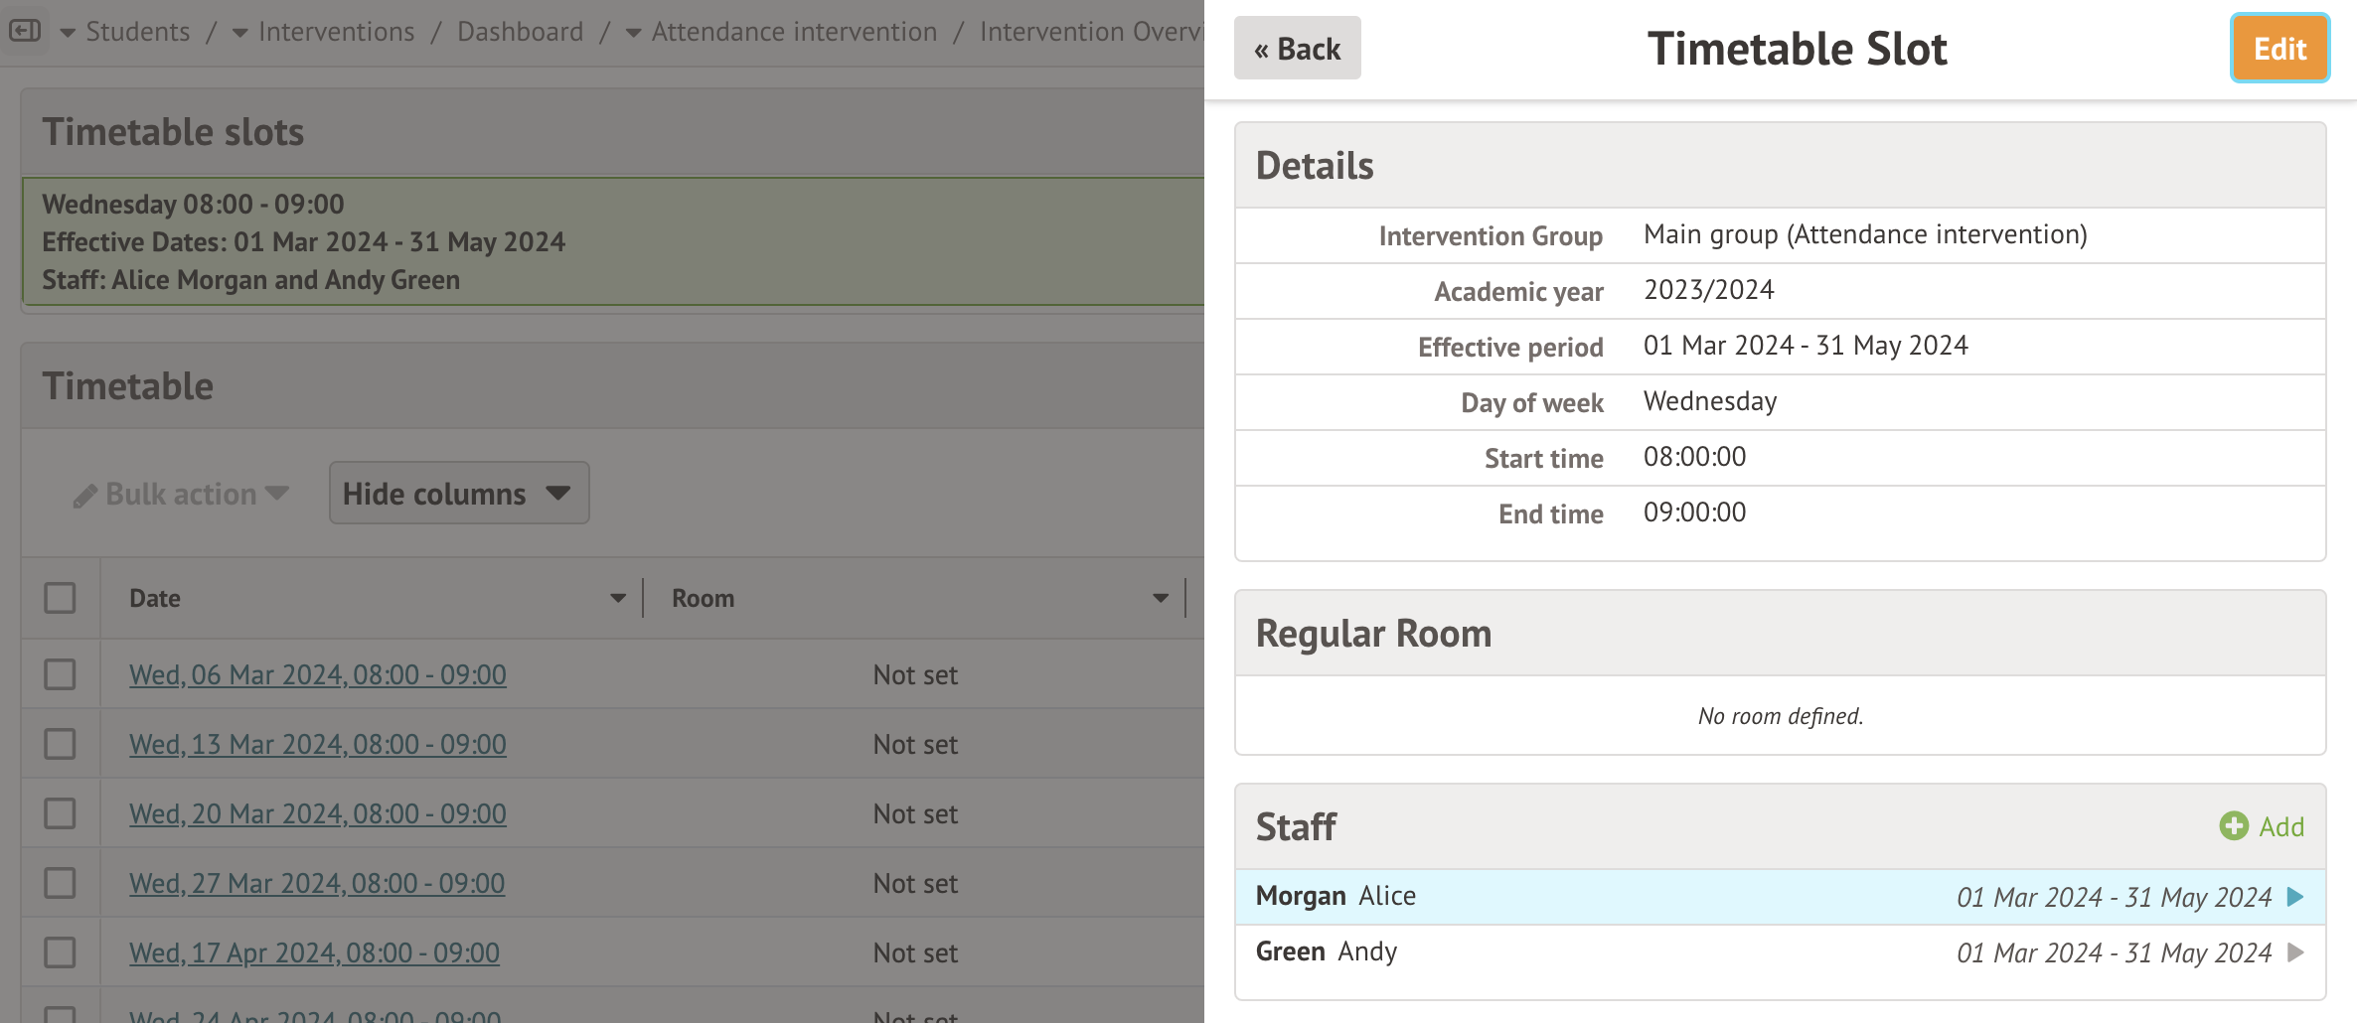Viewport: 2357px width, 1023px height.
Task: Open the Hide columns dropdown
Action: coord(458,494)
